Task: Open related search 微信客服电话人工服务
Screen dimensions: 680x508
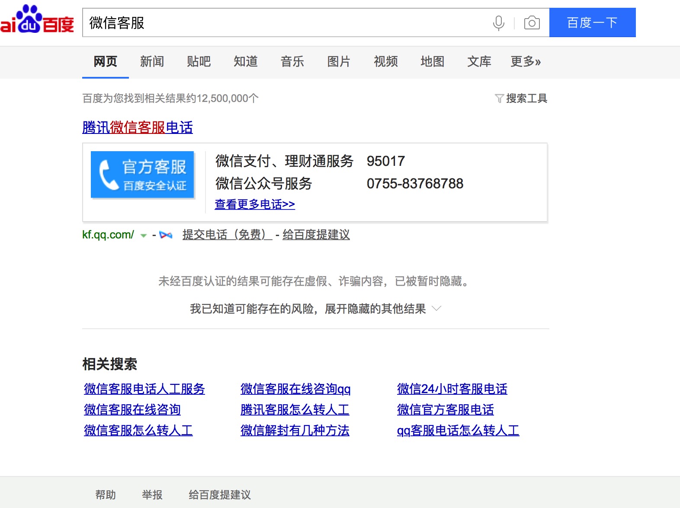Action: coord(144,389)
